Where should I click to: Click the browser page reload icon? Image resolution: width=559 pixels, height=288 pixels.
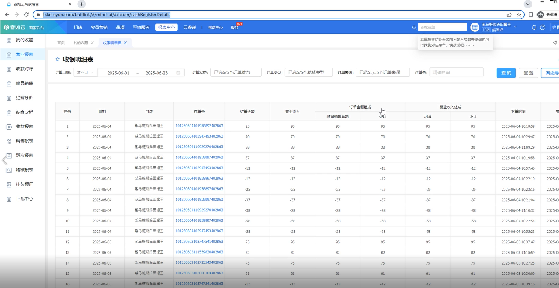pyautogui.click(x=26, y=15)
